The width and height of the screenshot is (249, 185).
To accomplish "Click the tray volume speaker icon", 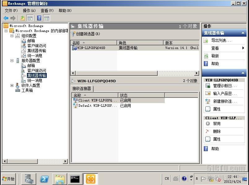I will [x=218, y=179].
